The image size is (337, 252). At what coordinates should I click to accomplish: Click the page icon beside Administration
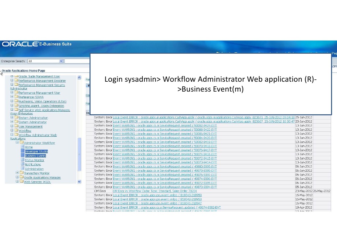22,168
